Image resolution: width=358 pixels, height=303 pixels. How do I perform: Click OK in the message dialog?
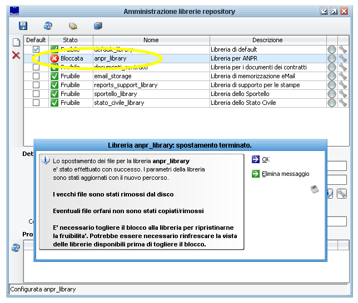coord(261,159)
